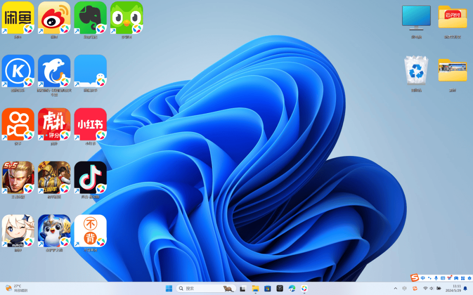Select the Recycle Bin on desktop
The image size is (473, 295).
coord(416,71)
